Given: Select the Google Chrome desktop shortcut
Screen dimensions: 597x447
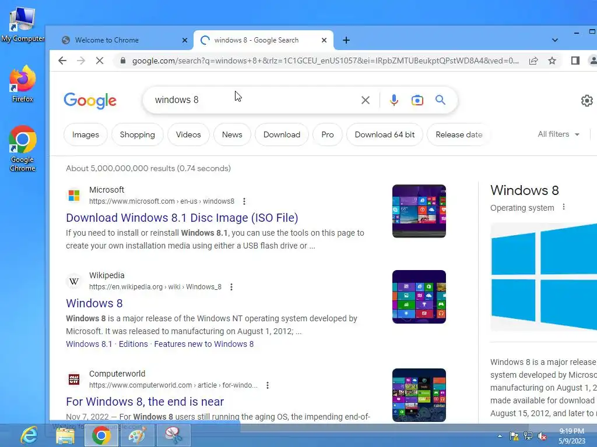Looking at the screenshot, I should (23, 149).
